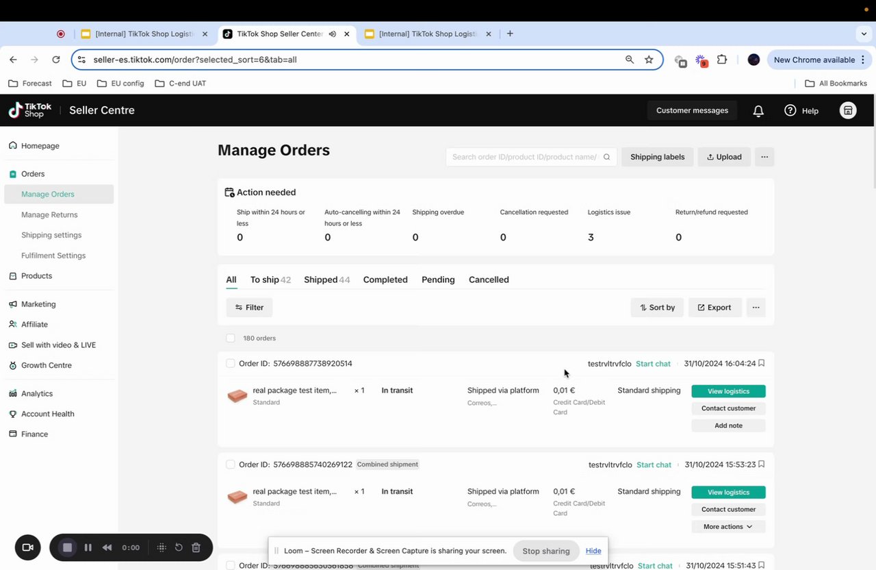Click Customer messages in the header
This screenshot has width=876, height=570.
coord(692,110)
